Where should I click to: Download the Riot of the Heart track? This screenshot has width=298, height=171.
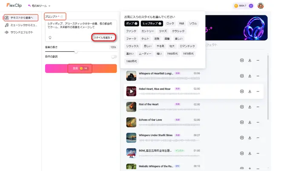coord(250,107)
